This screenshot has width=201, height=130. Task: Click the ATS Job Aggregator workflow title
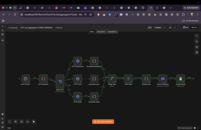pos(36,27)
